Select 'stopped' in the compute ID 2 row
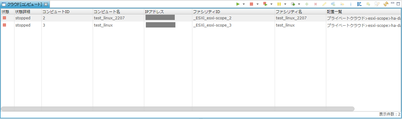 (23, 18)
